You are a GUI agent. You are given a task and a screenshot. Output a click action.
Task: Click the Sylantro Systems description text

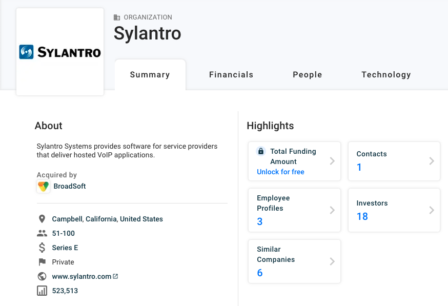pos(127,151)
